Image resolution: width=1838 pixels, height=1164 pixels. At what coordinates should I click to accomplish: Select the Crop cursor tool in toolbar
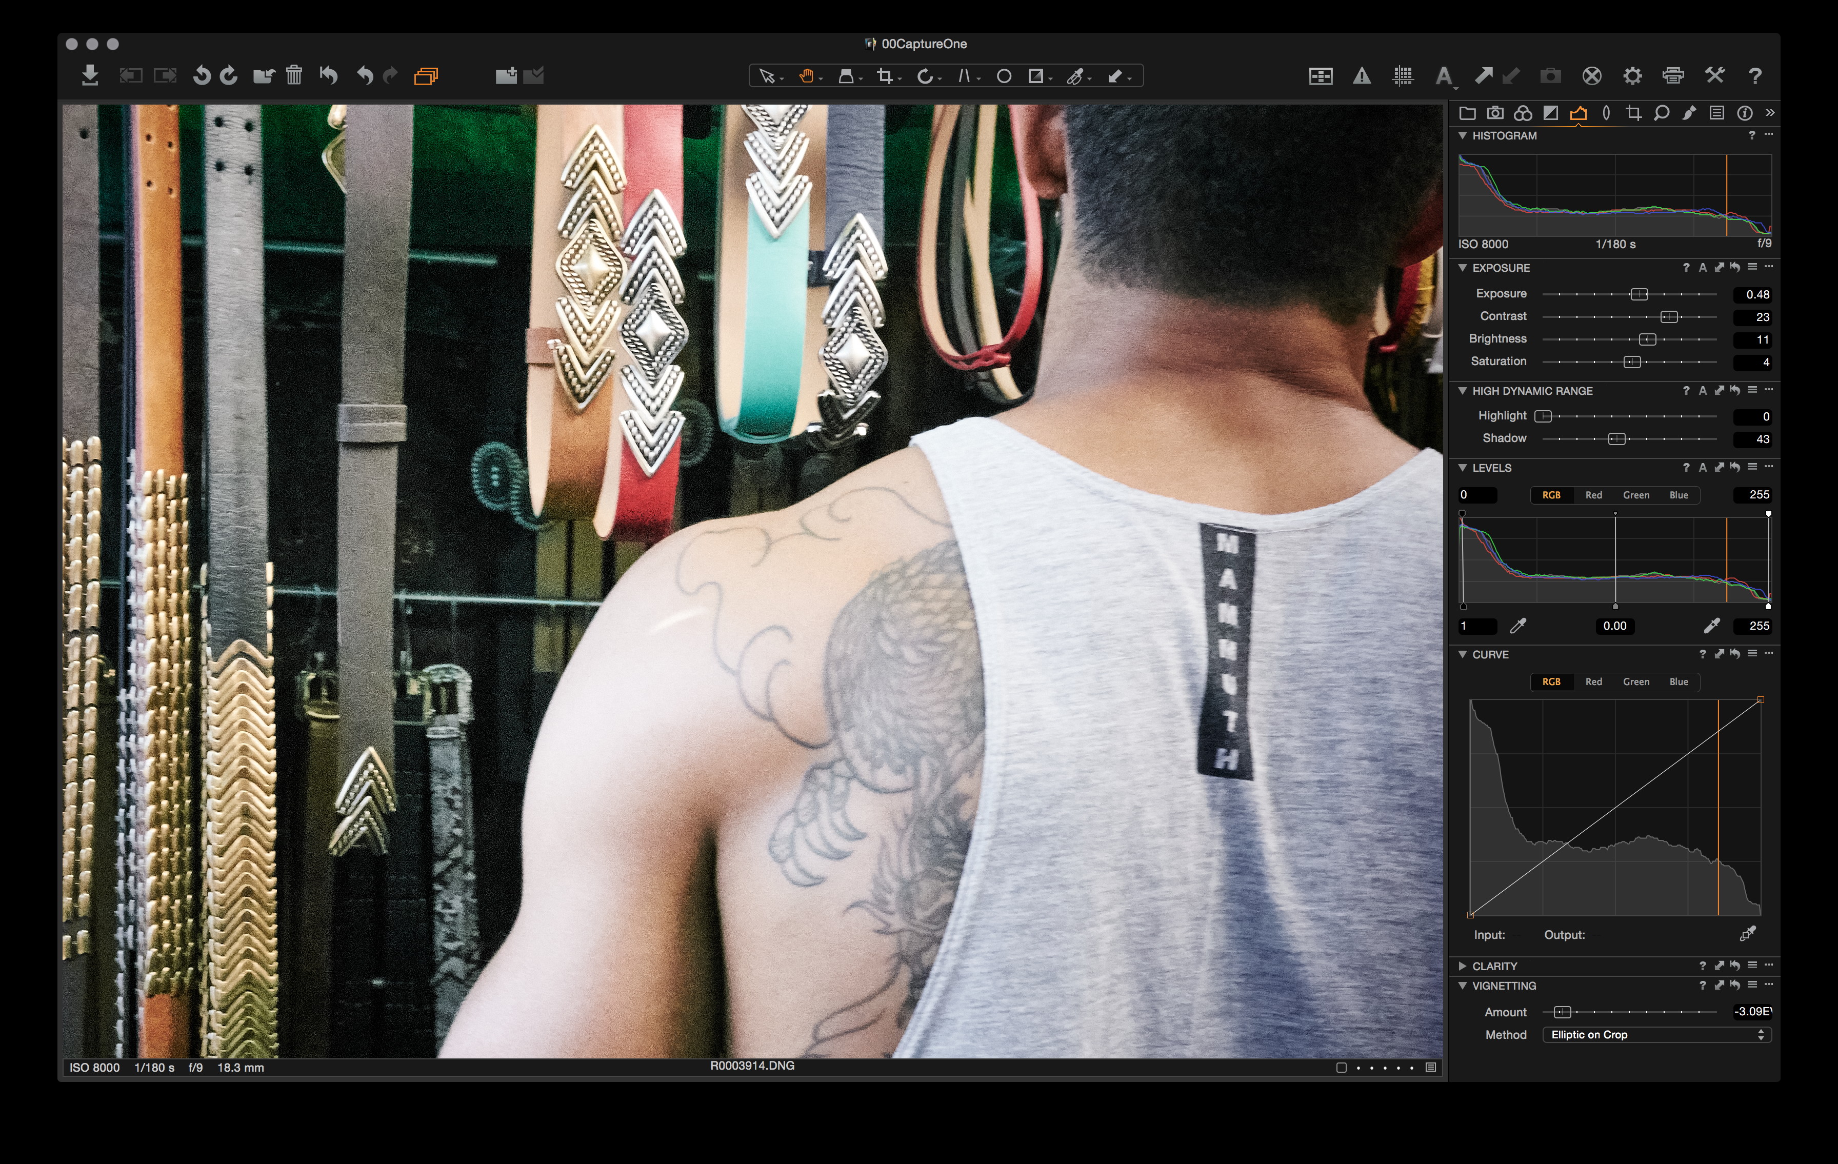[x=885, y=75]
